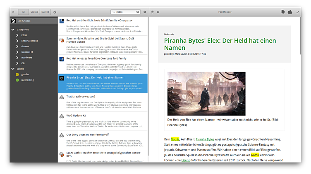Click feed icon of WoG Update #2
Screen dimensions: 311x174
pyautogui.click(x=62, y=116)
